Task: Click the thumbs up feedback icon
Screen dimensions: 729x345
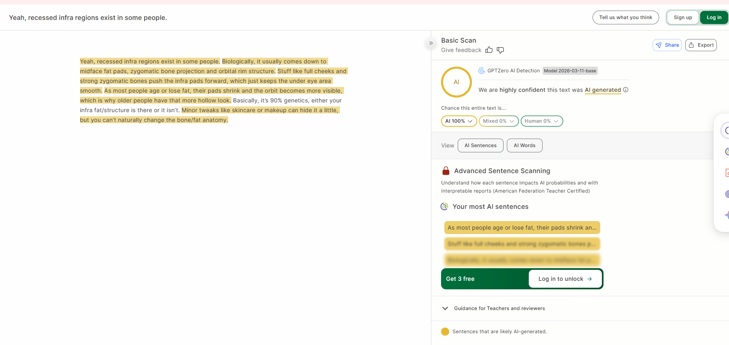Action: coord(489,50)
